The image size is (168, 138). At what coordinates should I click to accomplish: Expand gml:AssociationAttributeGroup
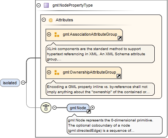point(49,34)
